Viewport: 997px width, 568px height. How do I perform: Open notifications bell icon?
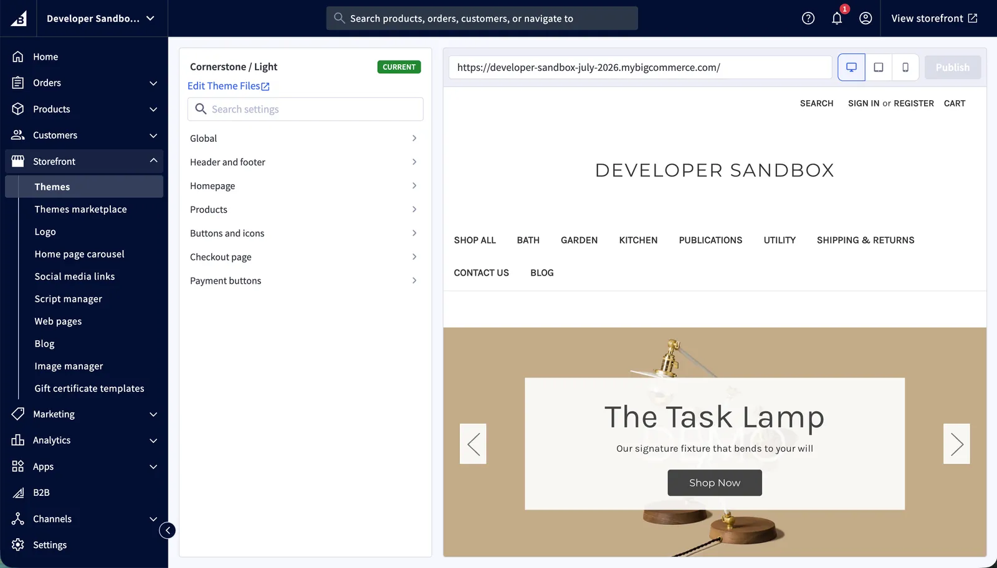pyautogui.click(x=837, y=18)
